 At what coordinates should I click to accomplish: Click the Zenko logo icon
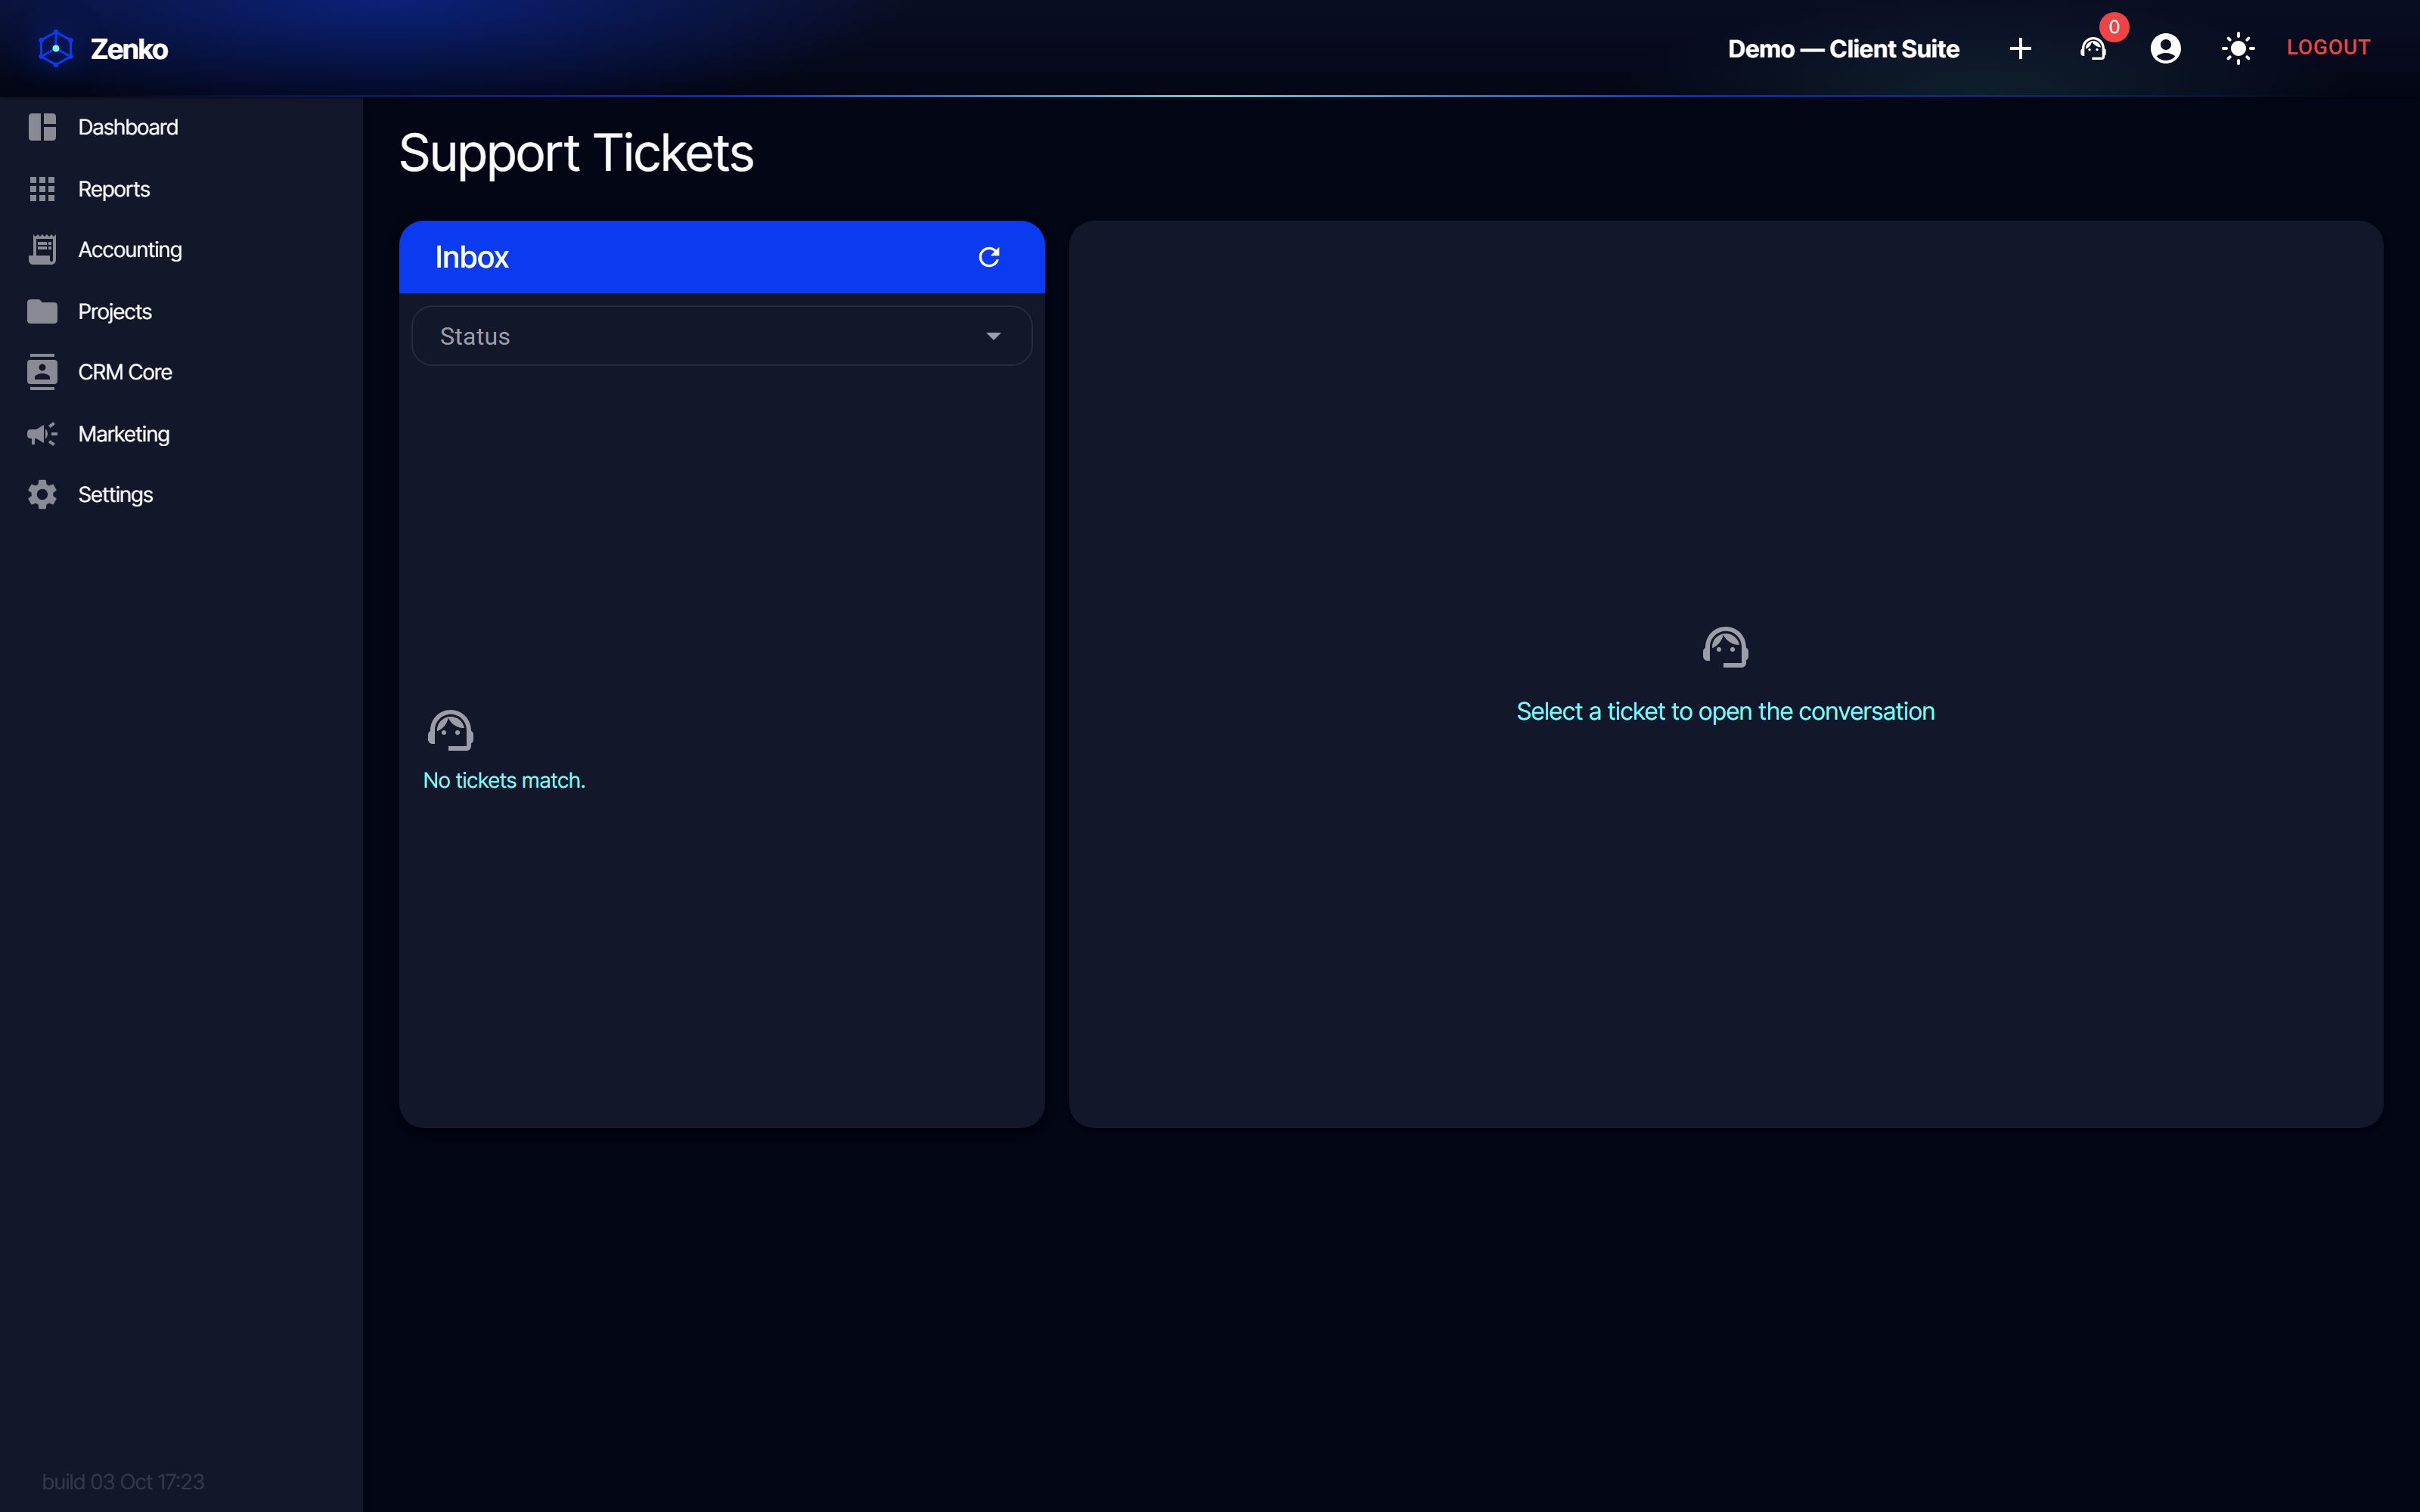coord(56,48)
